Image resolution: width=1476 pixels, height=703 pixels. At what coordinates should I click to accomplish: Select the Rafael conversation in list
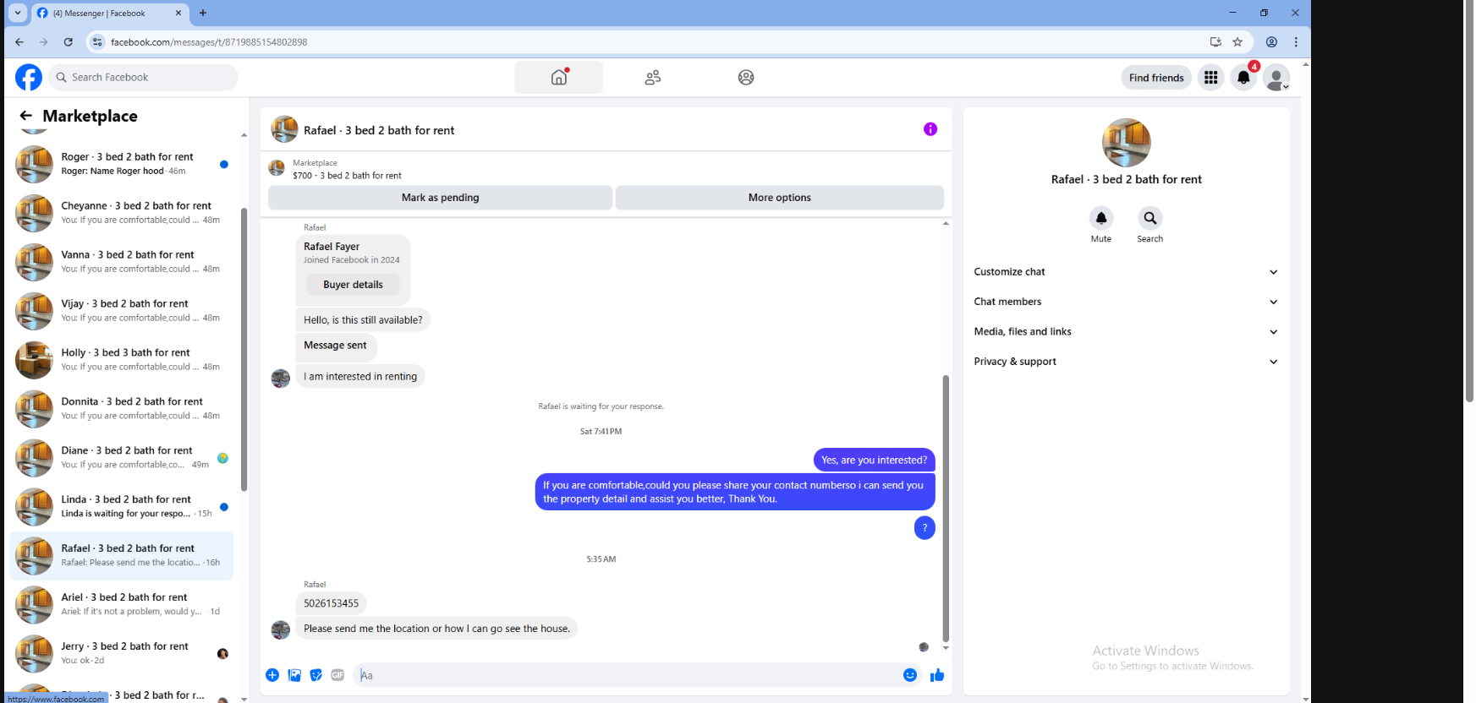[123, 556]
